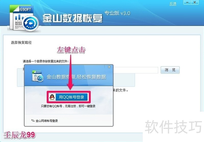Click dialog title 金山数据恢复,轻松恢复数据
This screenshot has width=204, height=142.
76,77
